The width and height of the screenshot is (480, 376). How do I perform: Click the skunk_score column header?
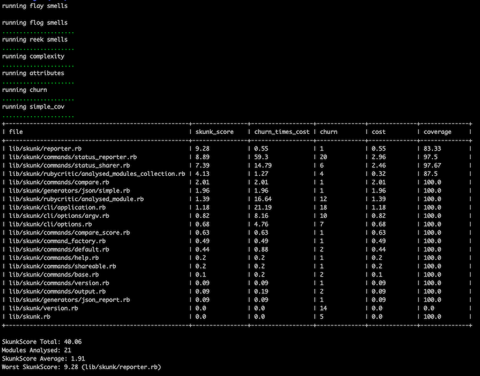216,132
